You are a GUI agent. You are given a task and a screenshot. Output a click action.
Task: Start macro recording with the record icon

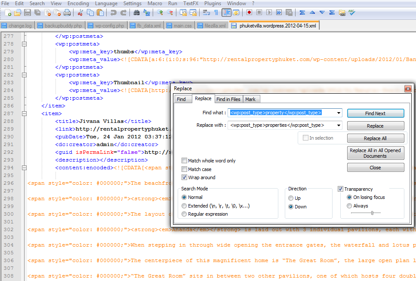250,12
